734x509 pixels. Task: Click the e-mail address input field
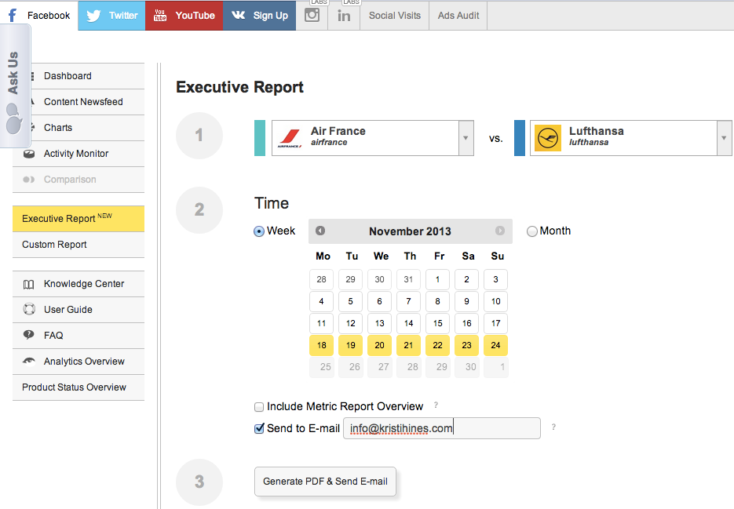(442, 428)
